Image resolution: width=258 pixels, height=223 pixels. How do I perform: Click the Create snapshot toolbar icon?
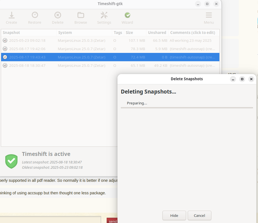pos(11,15)
